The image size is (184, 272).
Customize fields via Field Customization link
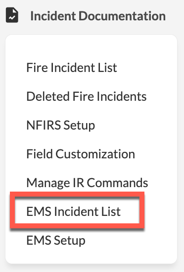pyautogui.click(x=81, y=154)
